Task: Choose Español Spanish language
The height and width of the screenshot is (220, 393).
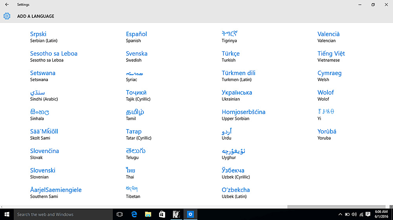Action: pyautogui.click(x=136, y=37)
